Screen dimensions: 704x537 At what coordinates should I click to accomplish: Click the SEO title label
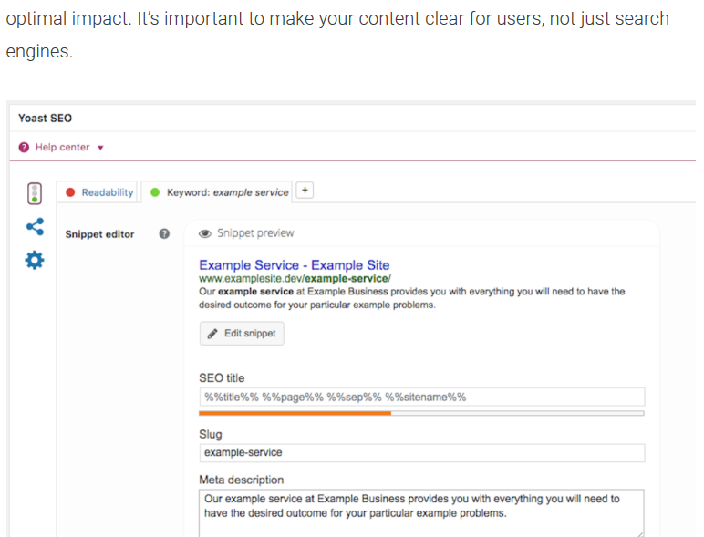click(x=222, y=378)
